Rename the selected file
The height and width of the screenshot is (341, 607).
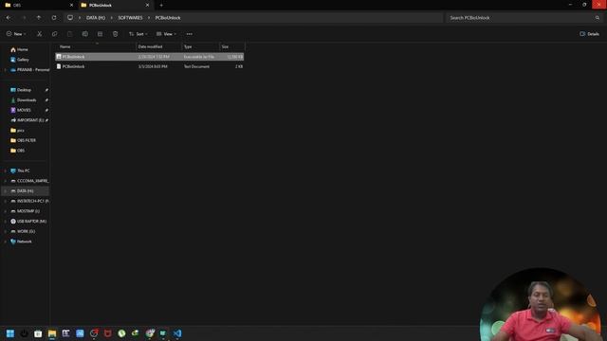point(84,34)
